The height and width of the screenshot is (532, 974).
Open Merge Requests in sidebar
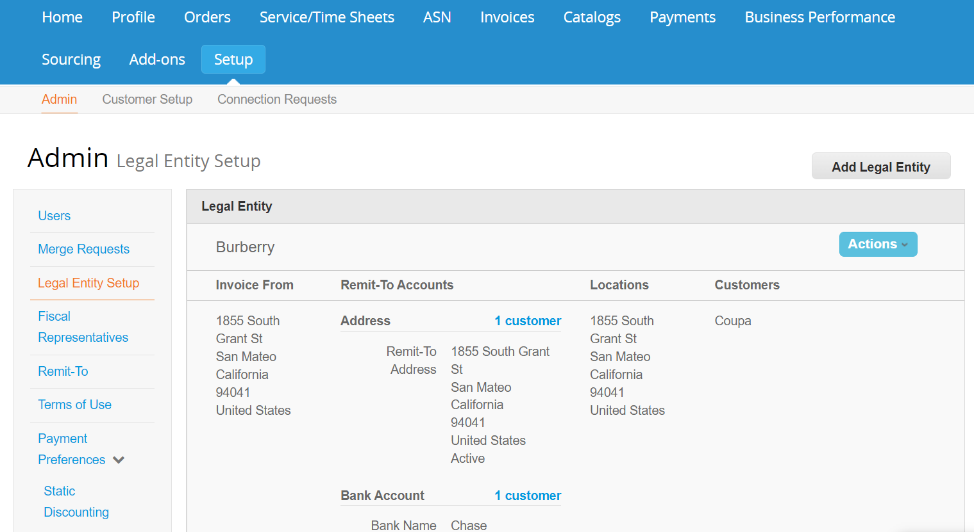(x=84, y=249)
